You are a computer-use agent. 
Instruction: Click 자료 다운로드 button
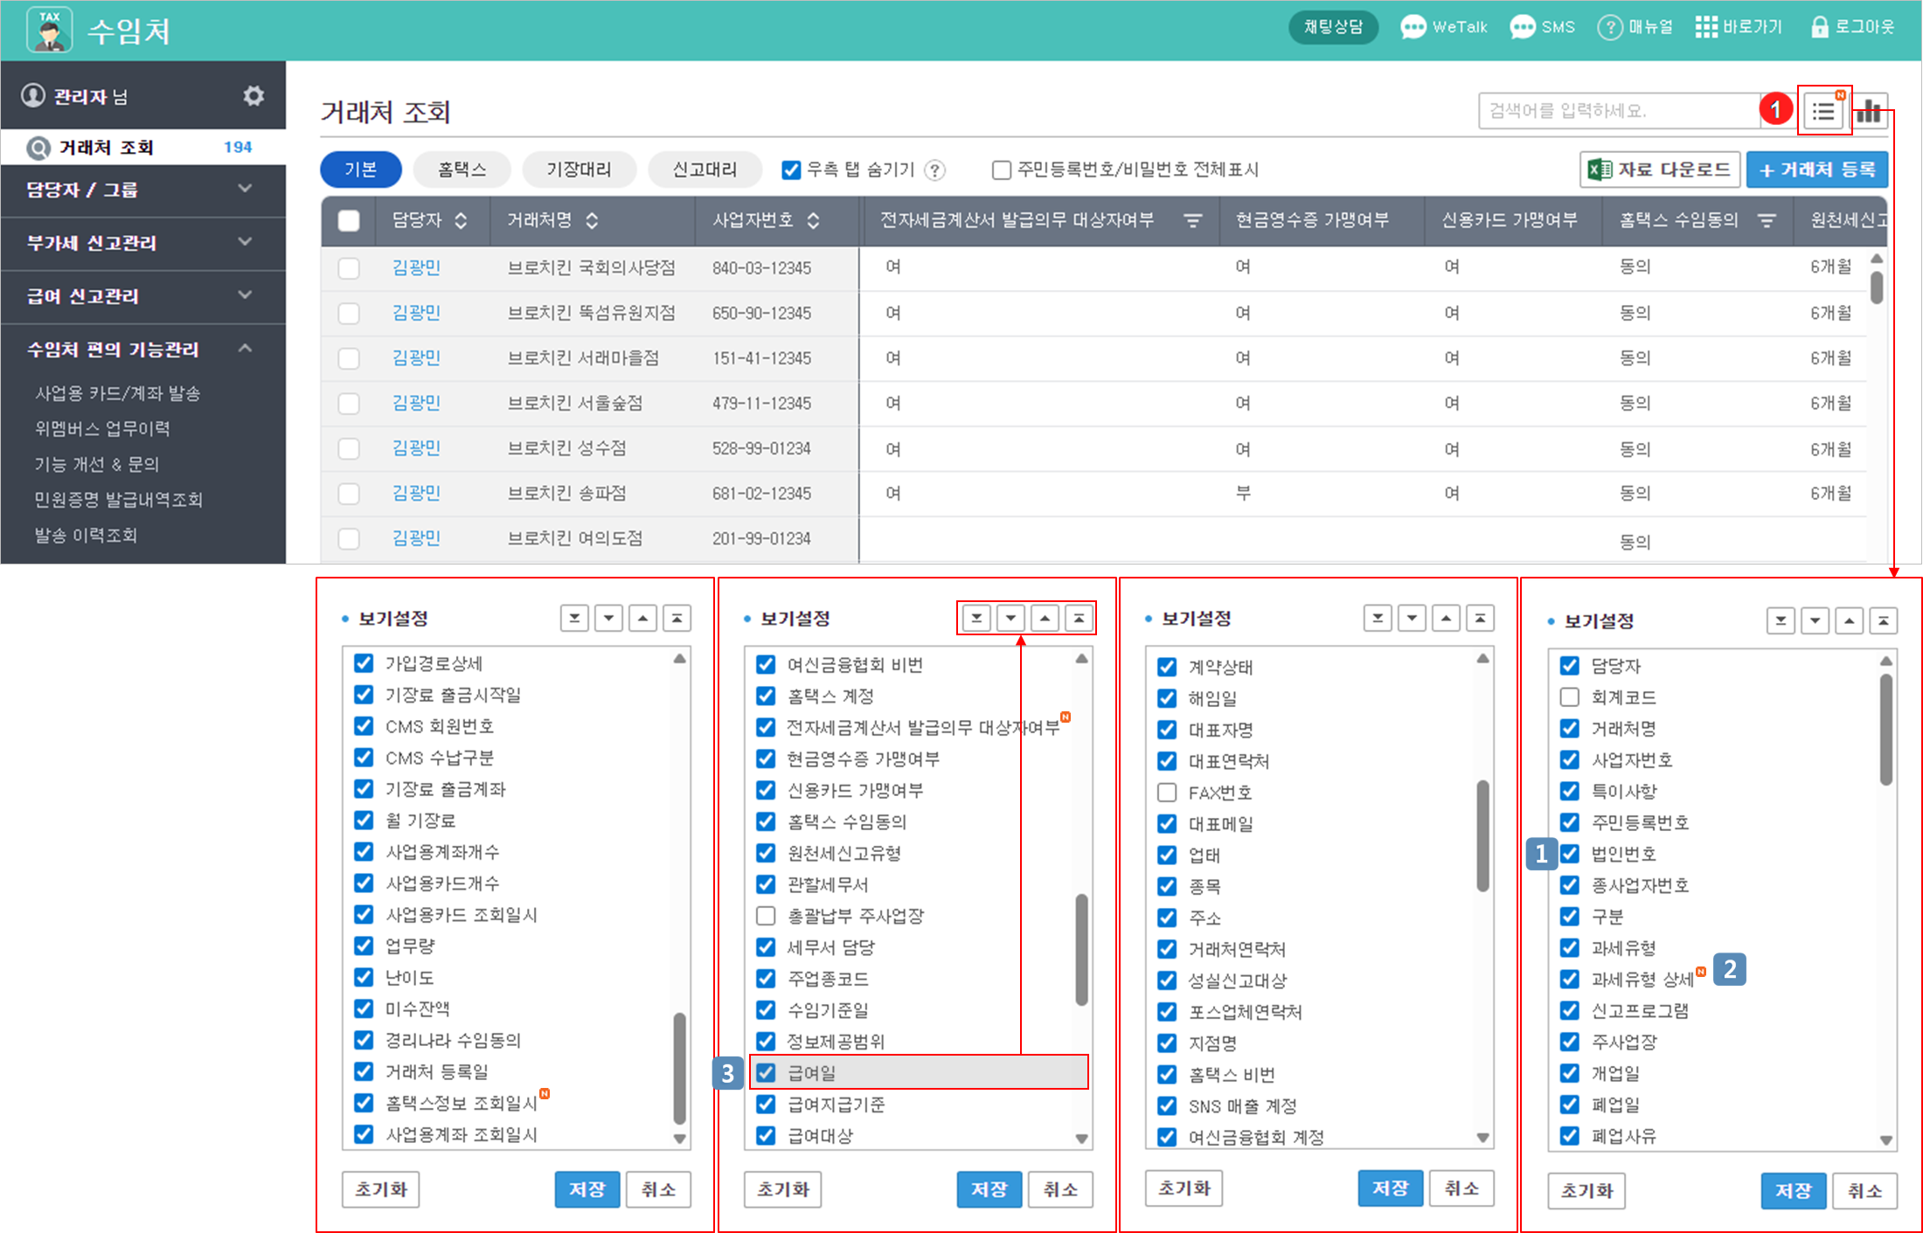tap(1660, 170)
